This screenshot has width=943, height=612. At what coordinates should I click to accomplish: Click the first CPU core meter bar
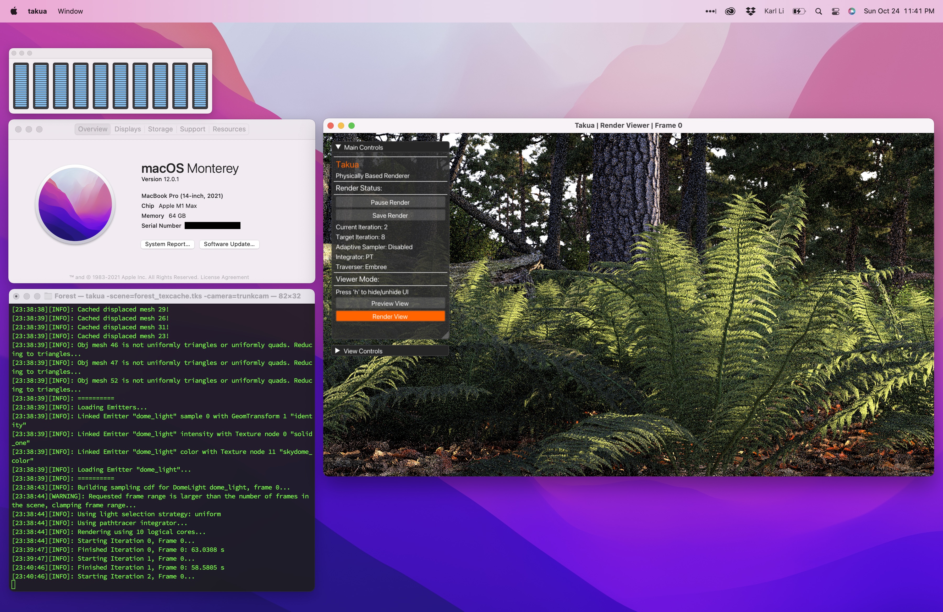pos(21,86)
